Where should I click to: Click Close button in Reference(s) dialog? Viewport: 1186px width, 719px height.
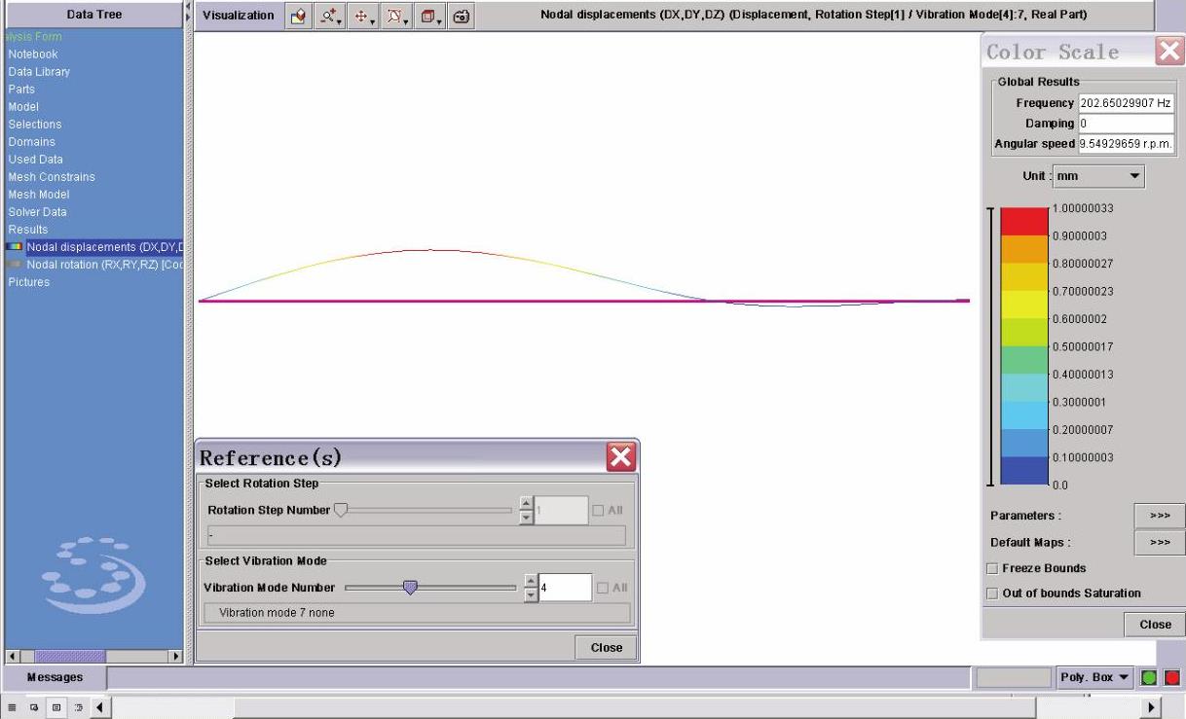[606, 648]
